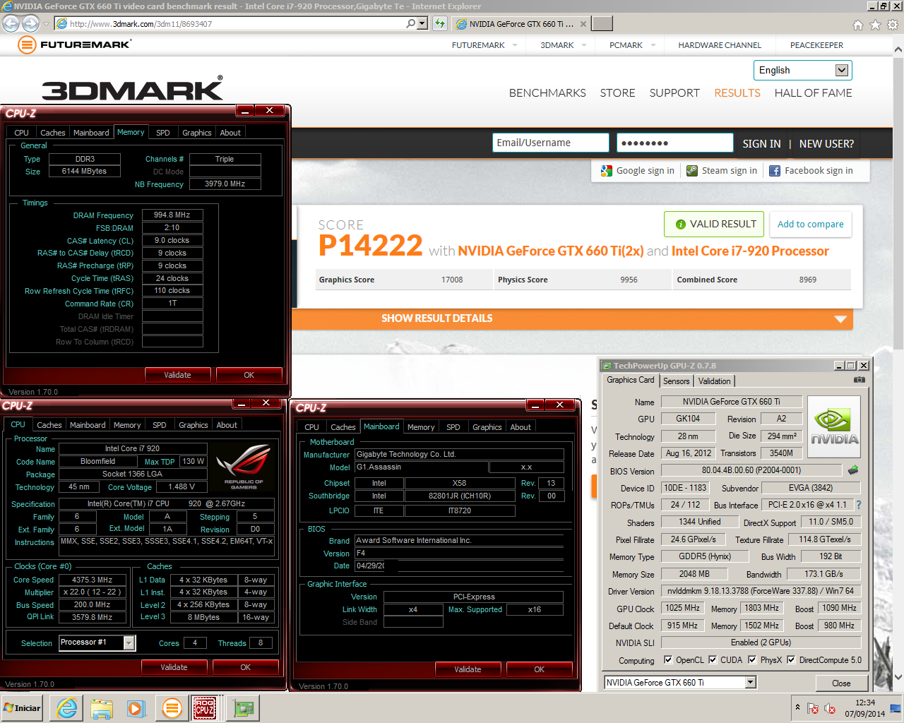904x723 pixels.
Task: Switch to the GPU-Z Validation tab
Action: [x=714, y=381]
